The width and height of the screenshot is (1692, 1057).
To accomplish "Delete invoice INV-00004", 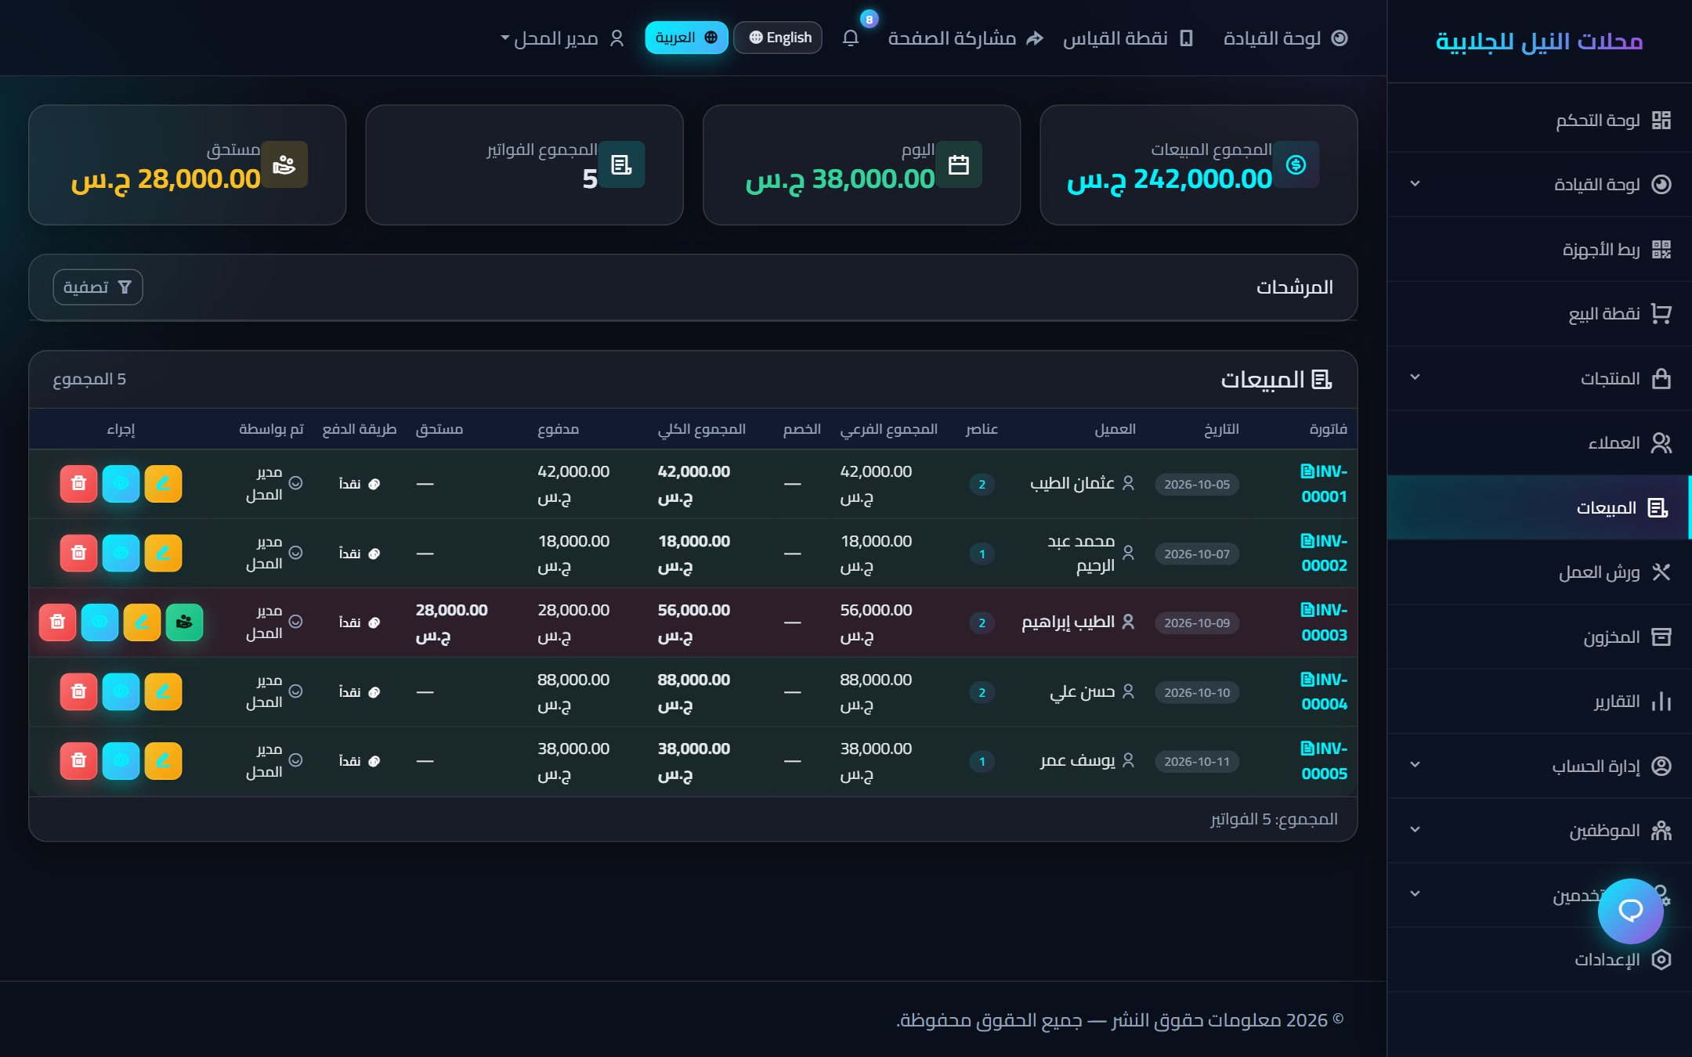I will [x=78, y=692].
